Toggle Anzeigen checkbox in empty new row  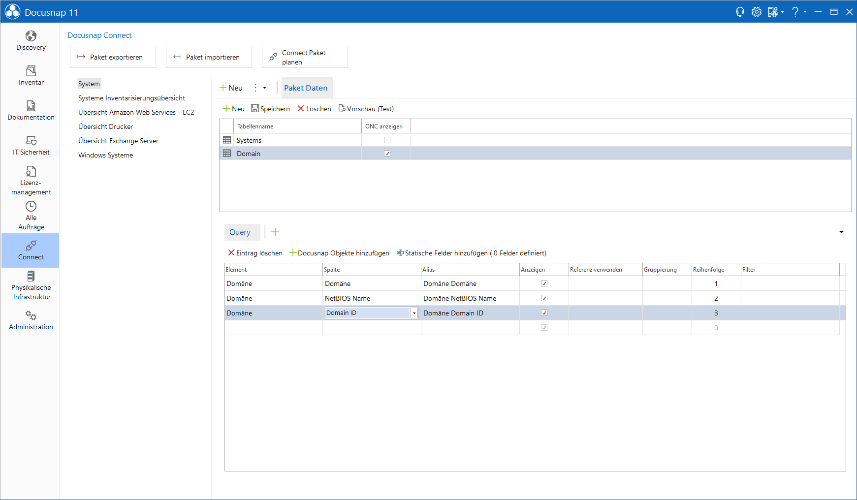click(x=544, y=328)
